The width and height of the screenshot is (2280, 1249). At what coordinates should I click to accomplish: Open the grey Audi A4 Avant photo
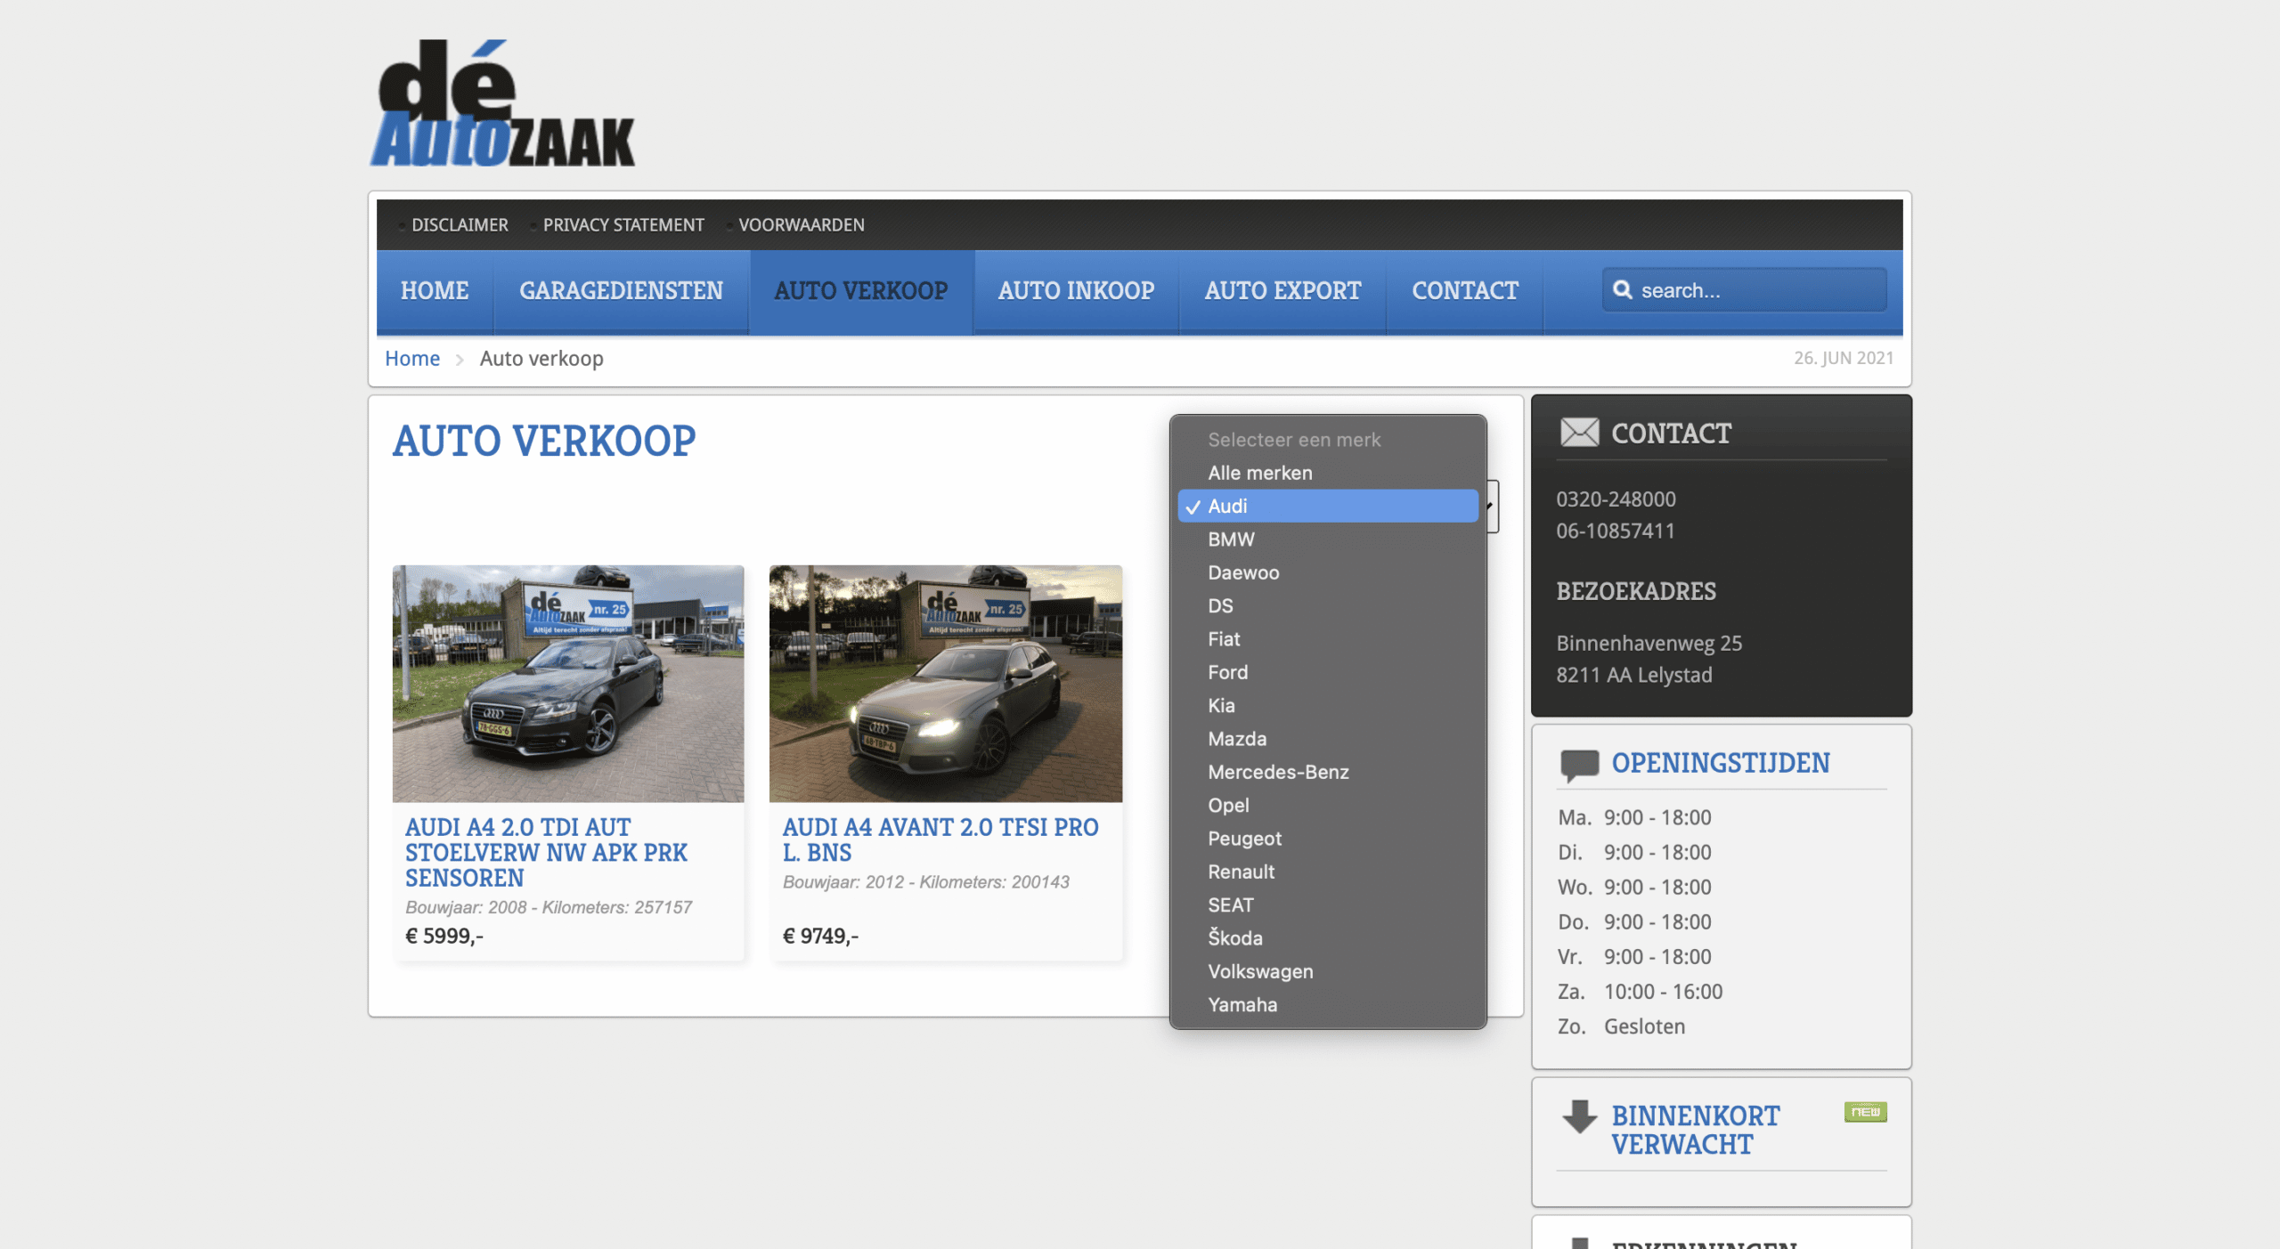pyautogui.click(x=946, y=684)
